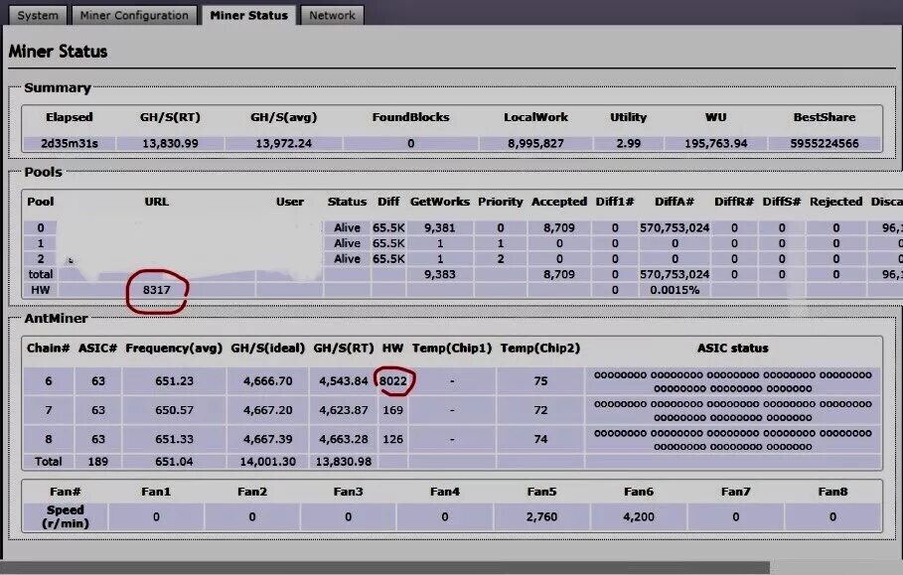Image resolution: width=903 pixels, height=575 pixels.
Task: Click chain 6 GH/S(RT) 4,543.84
Action: tap(344, 381)
